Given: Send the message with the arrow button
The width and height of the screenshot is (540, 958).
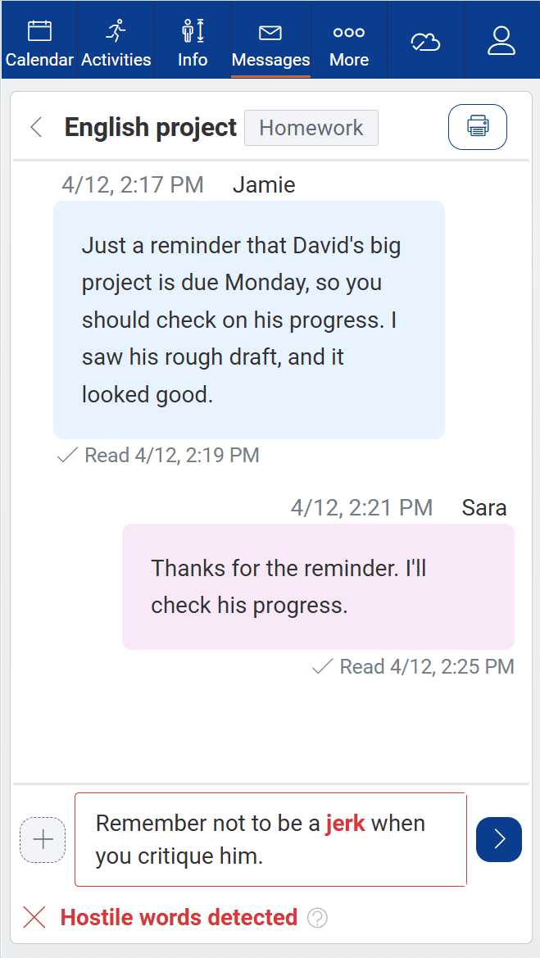Looking at the screenshot, I should click(x=499, y=840).
